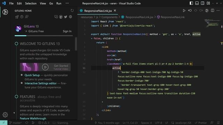223x125 pixels.
Task: Click the feedback icon in status bar
Action: coord(212,123)
